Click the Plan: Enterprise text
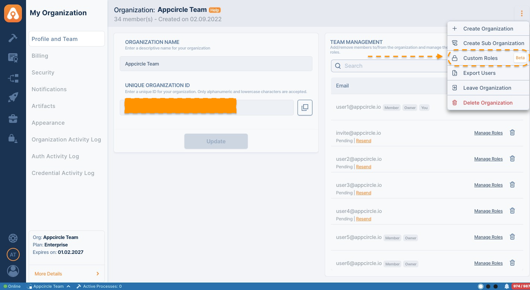The height and width of the screenshot is (290, 530). (x=50, y=245)
